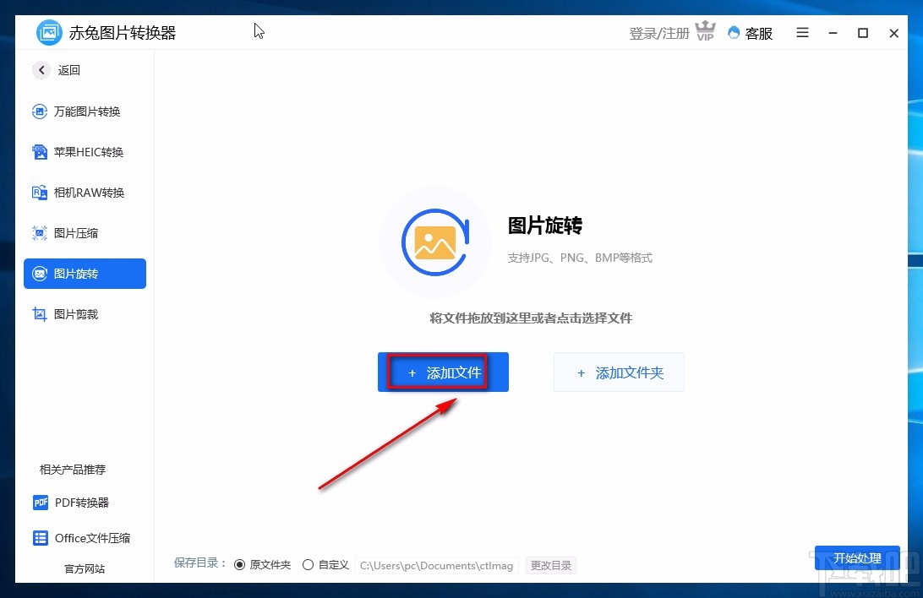Click the VIP crown icon
This screenshot has height=598, width=923.
tap(705, 31)
